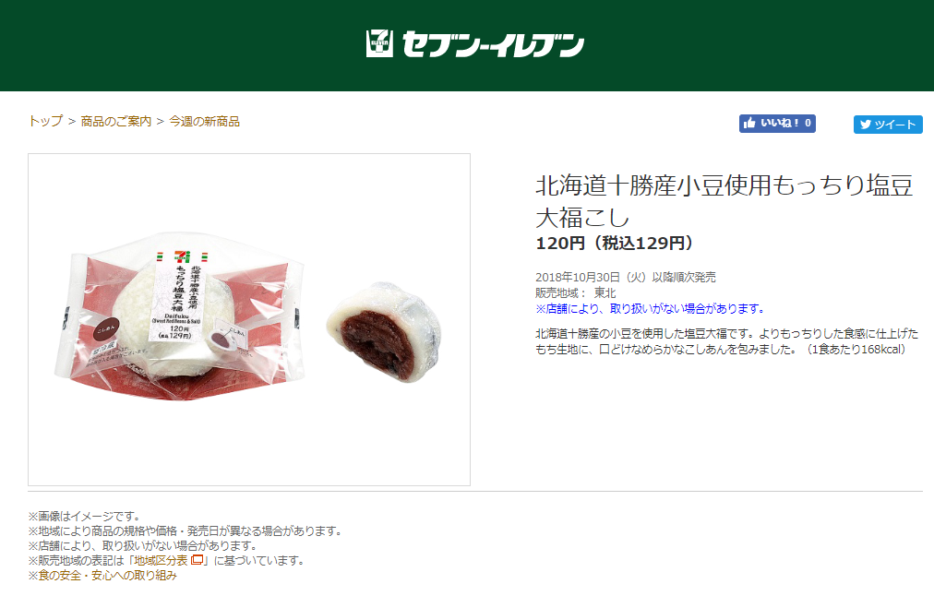Click the Facebook いいね! button
The width and height of the screenshot is (934, 596).
777,124
